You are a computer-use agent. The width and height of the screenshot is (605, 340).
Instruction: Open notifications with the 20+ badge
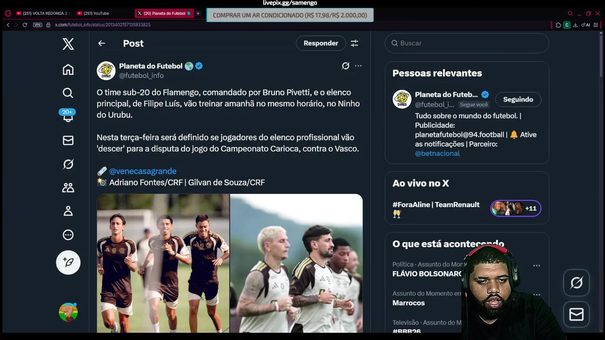[x=68, y=116]
